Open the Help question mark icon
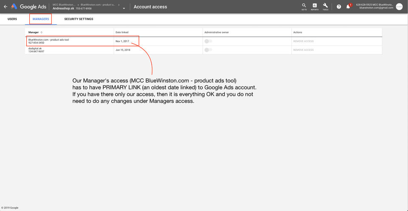The width and height of the screenshot is (408, 211). point(339,7)
